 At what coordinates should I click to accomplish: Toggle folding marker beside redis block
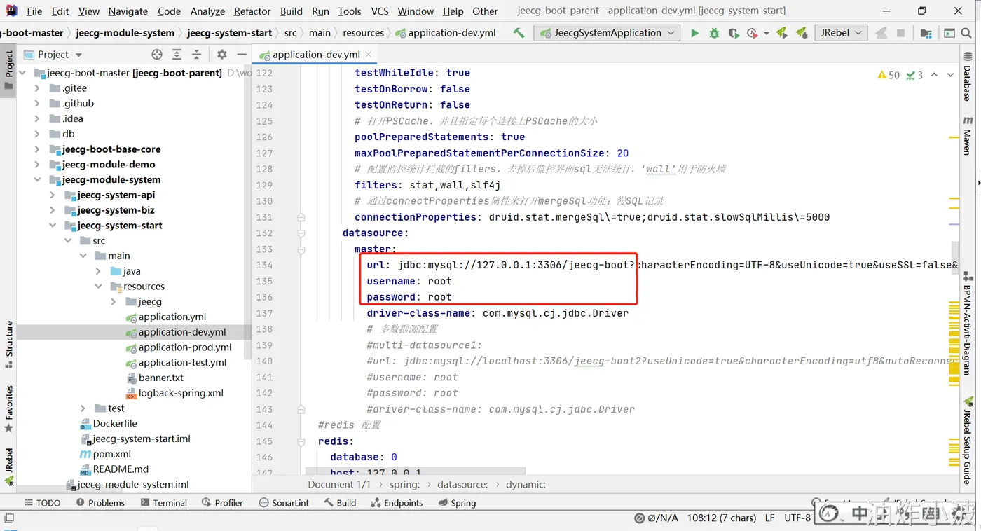pos(301,441)
